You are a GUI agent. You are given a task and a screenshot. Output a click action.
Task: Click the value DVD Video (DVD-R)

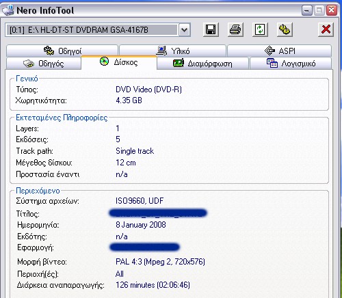148,90
